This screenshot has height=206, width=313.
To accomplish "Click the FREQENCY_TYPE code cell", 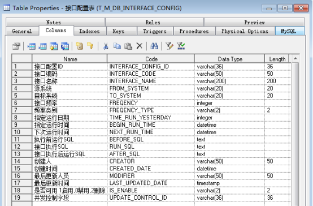I will [151, 110].
